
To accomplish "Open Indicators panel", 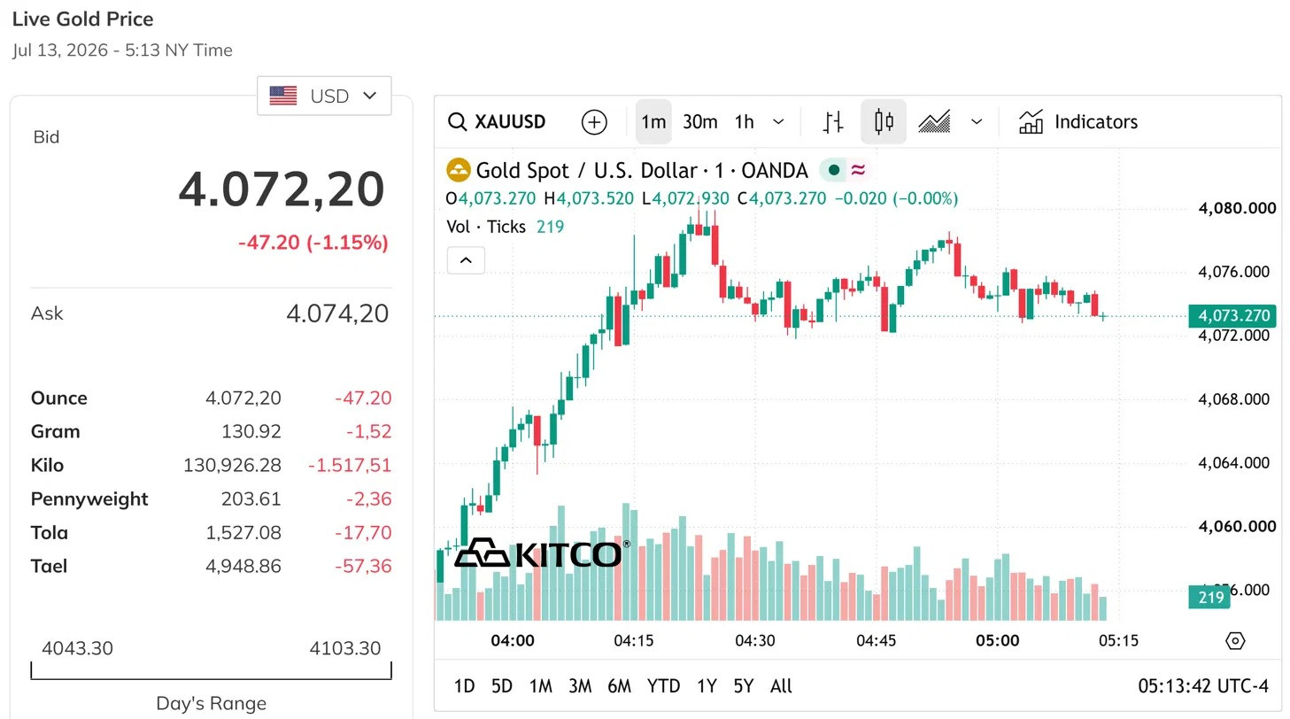I will click(1078, 122).
